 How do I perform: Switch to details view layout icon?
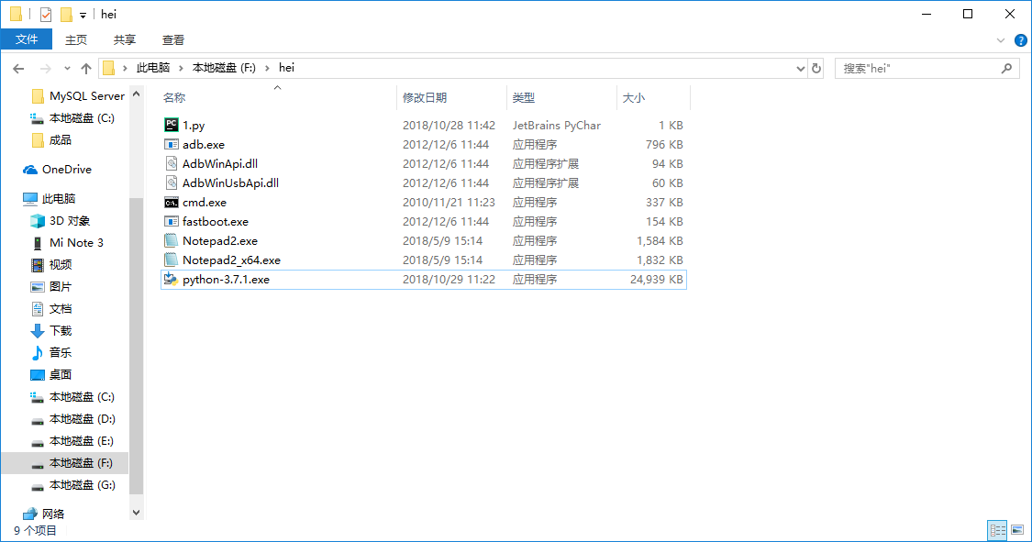point(998,529)
